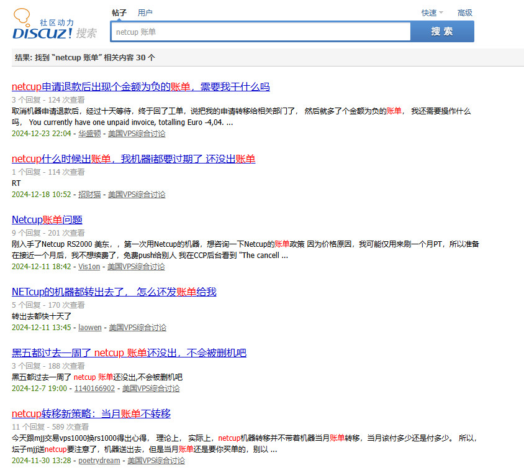Screen dimensions: 524x470
Task: Click the text 3 个回复 - 188 次查看
Action: coord(48,366)
